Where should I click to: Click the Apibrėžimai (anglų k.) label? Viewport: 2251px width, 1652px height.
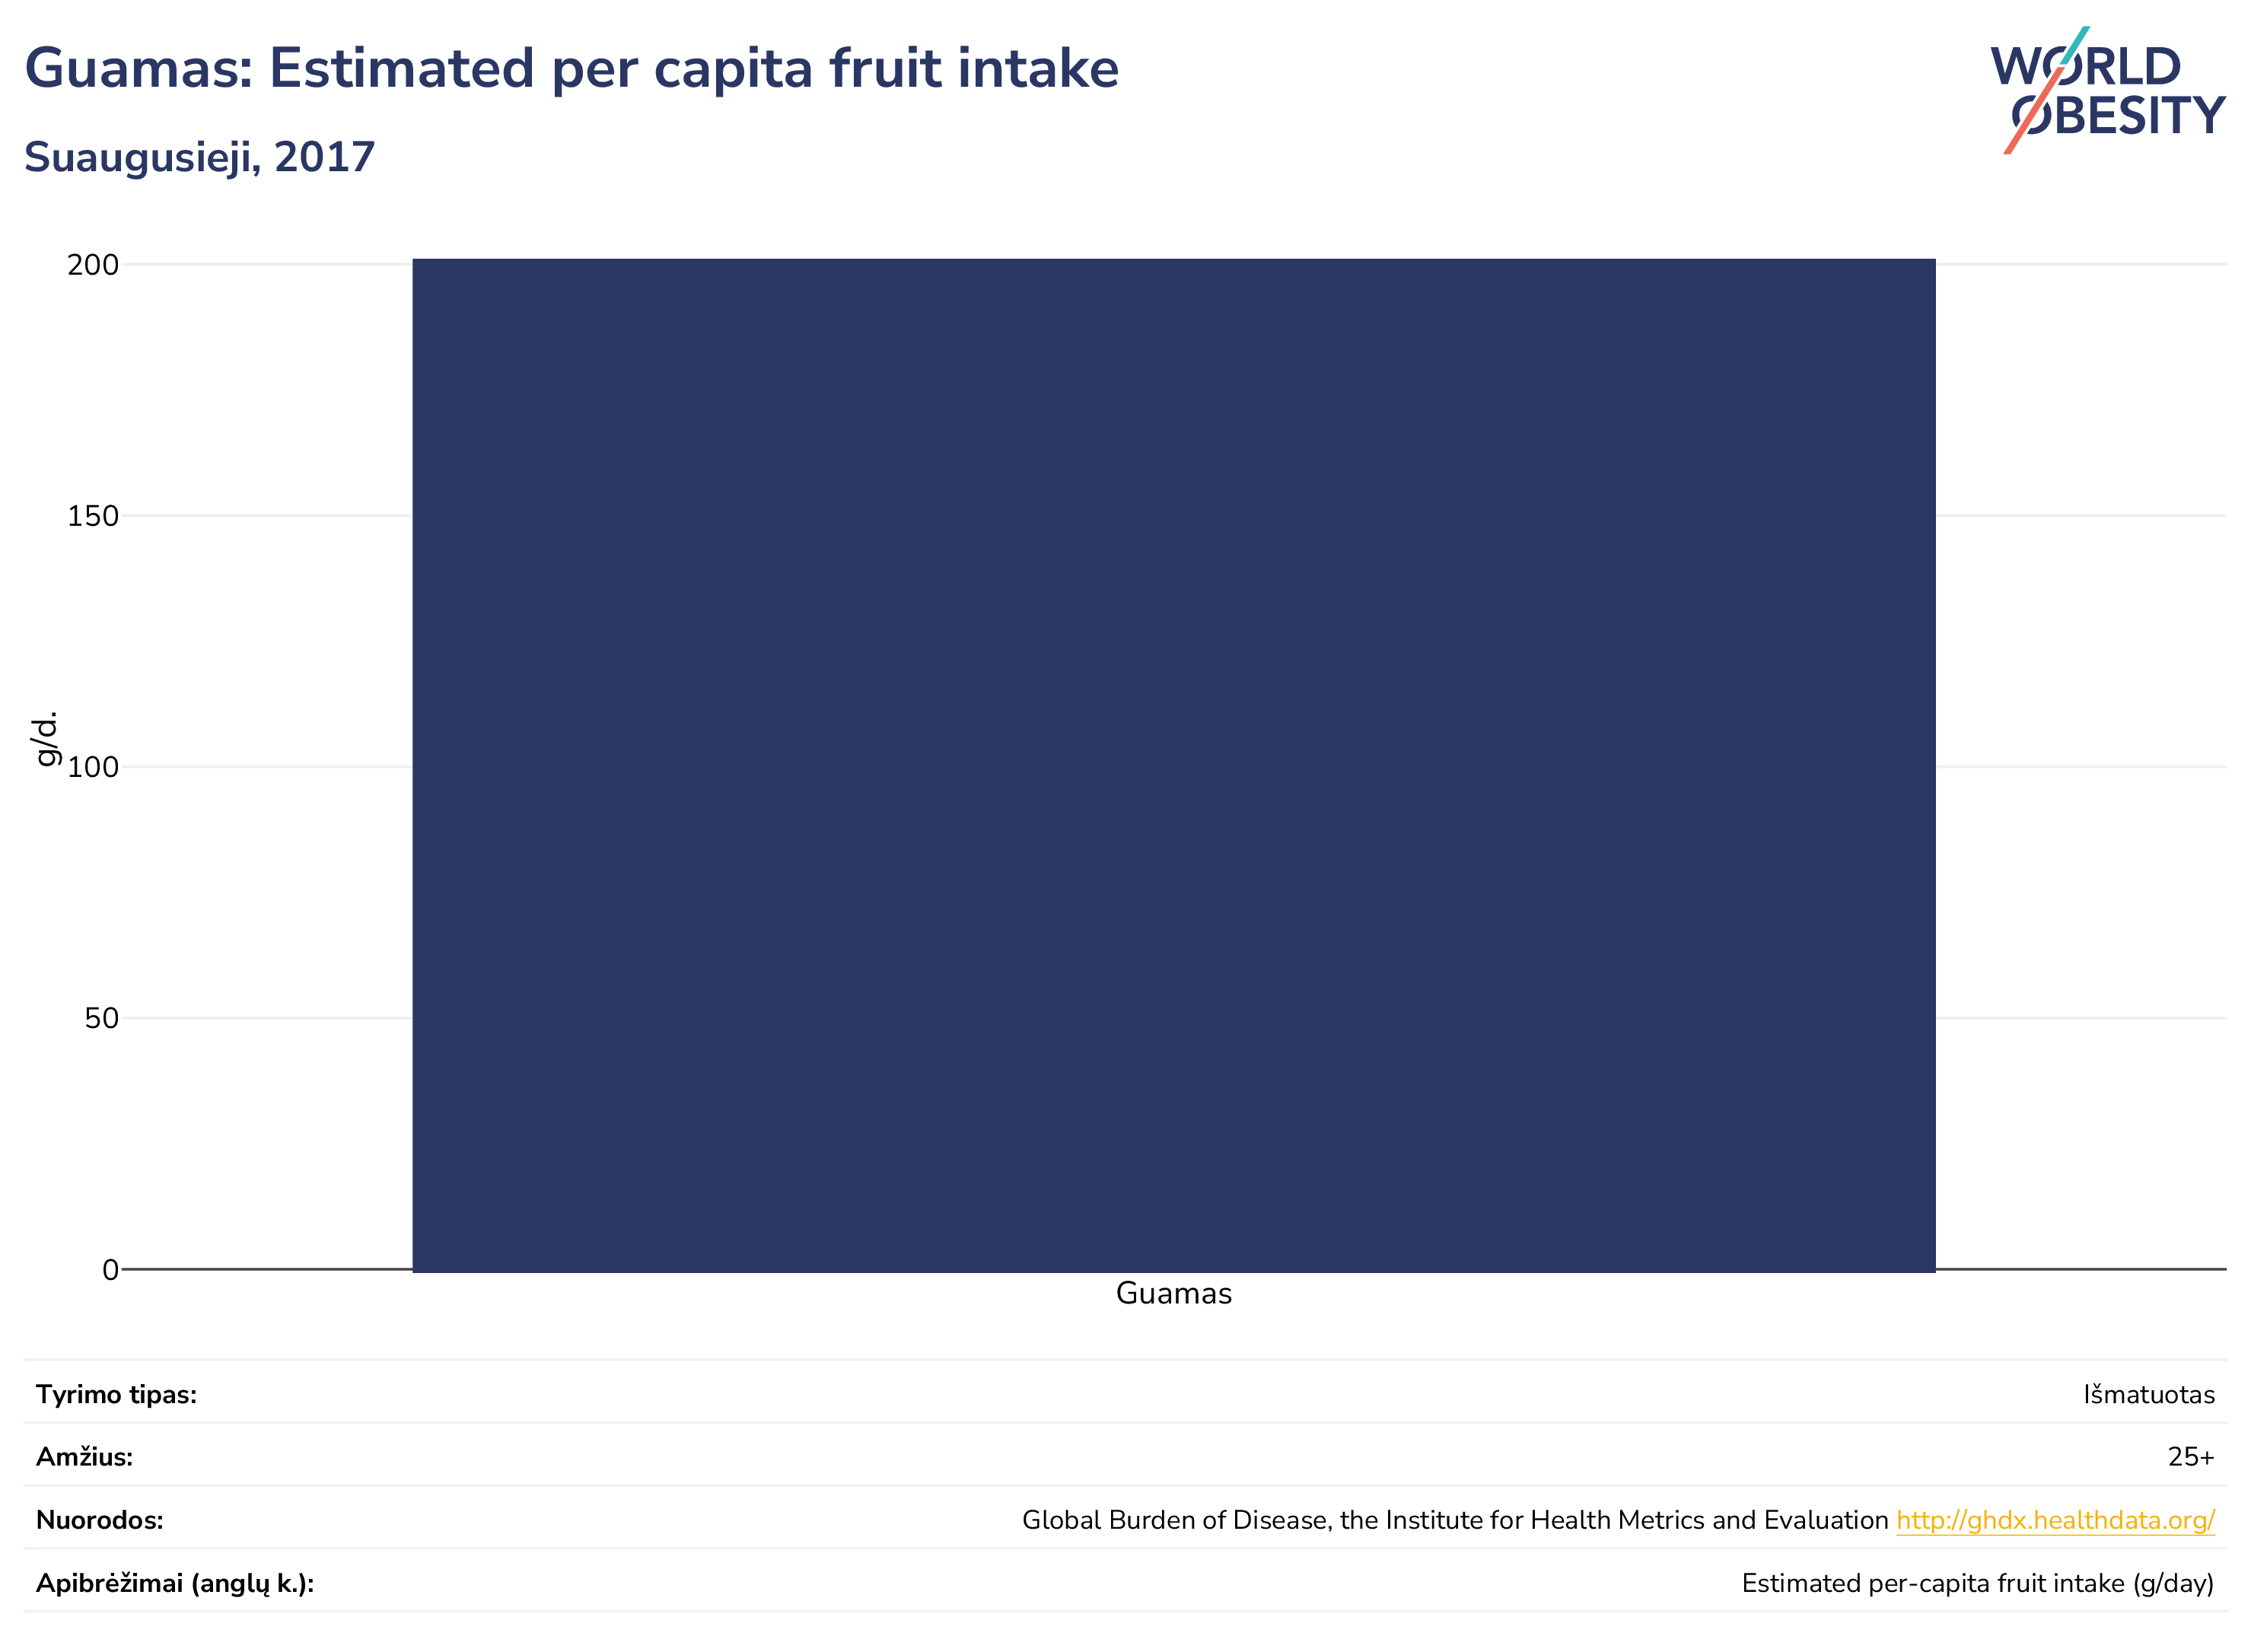[x=175, y=1583]
